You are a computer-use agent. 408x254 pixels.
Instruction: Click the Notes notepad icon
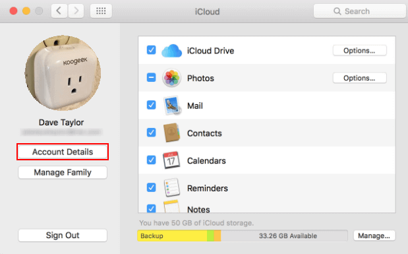pos(171,206)
